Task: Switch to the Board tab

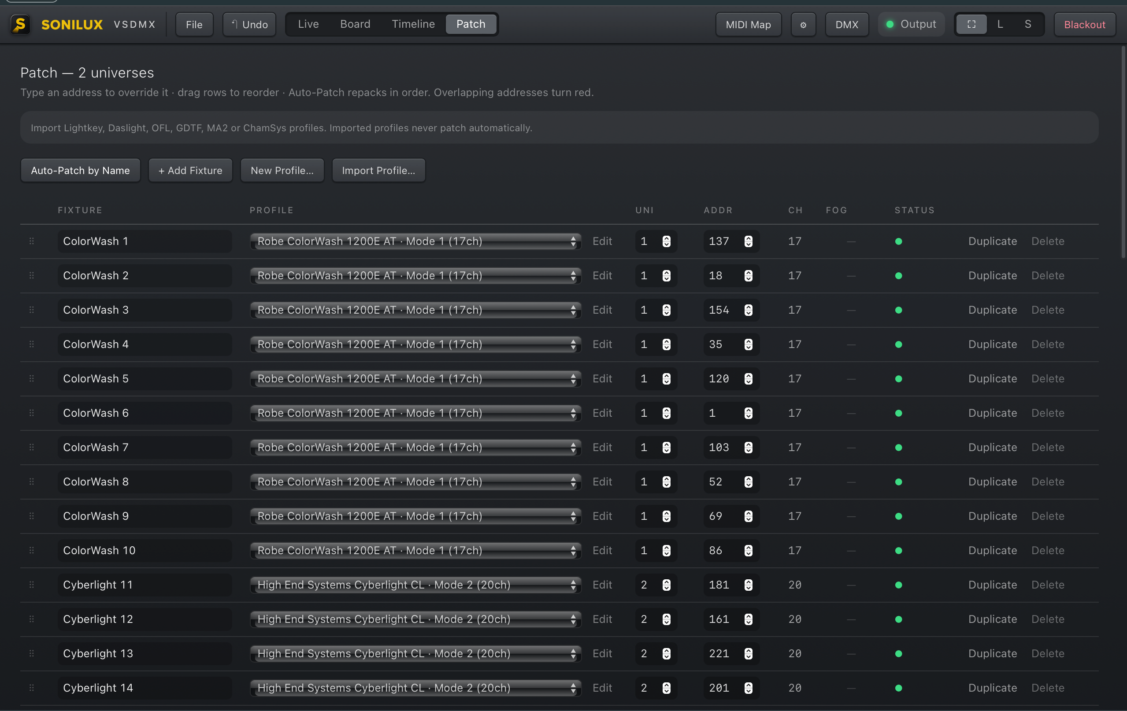Action: (x=355, y=24)
